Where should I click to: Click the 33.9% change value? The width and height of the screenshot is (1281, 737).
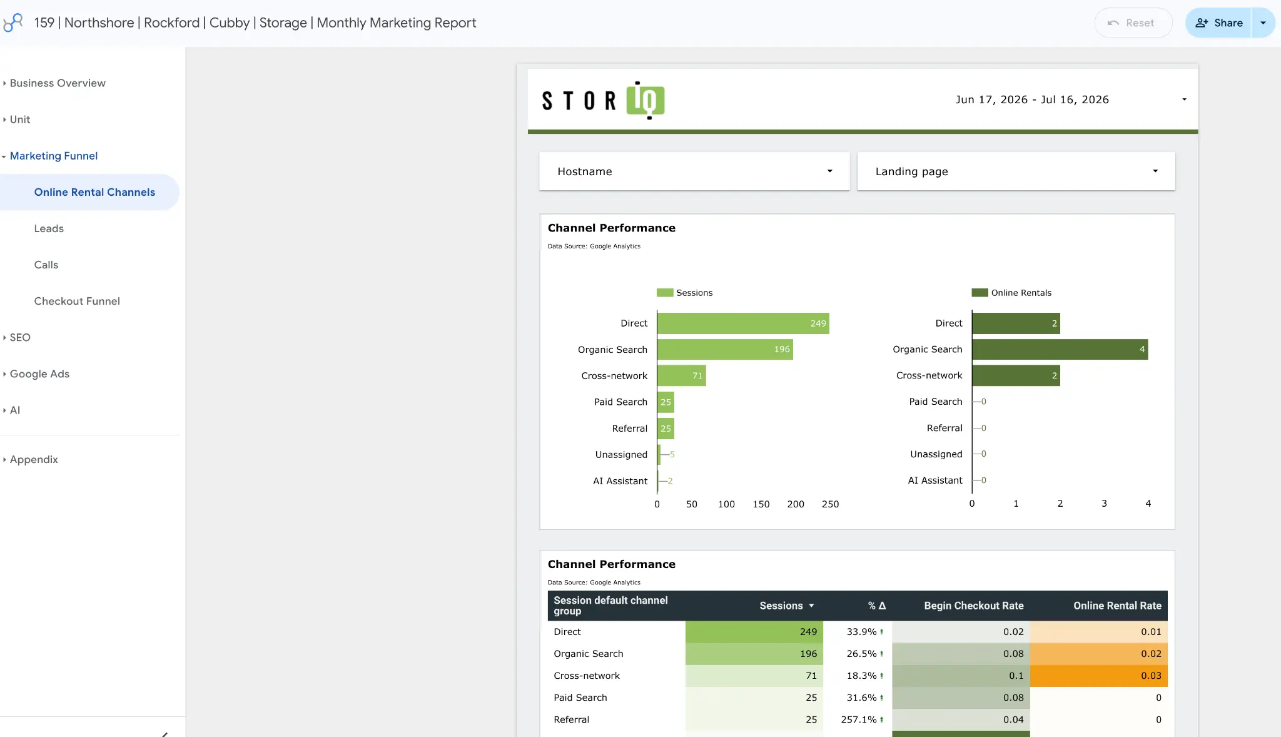coord(861,632)
